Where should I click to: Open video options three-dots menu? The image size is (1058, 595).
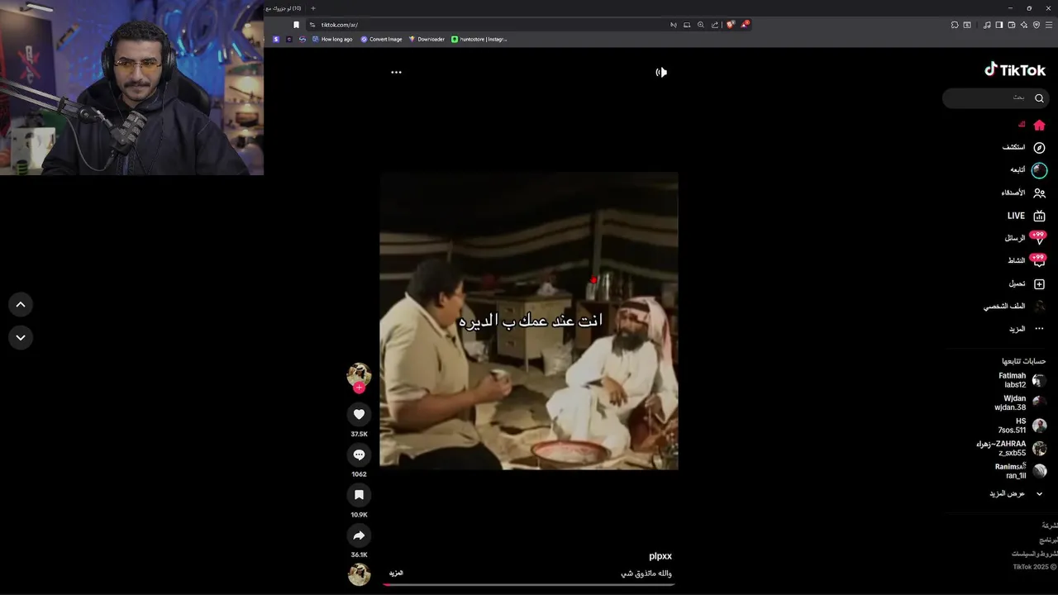pyautogui.click(x=396, y=72)
